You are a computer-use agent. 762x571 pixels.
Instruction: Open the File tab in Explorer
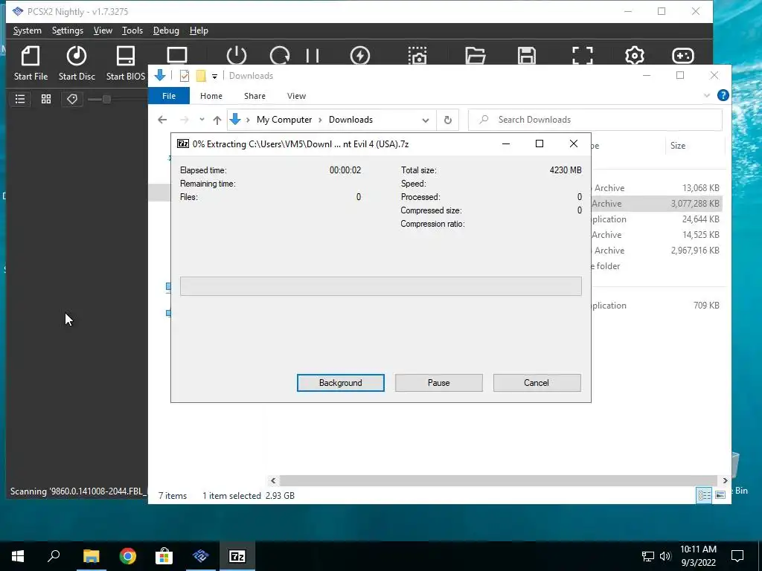click(x=169, y=96)
